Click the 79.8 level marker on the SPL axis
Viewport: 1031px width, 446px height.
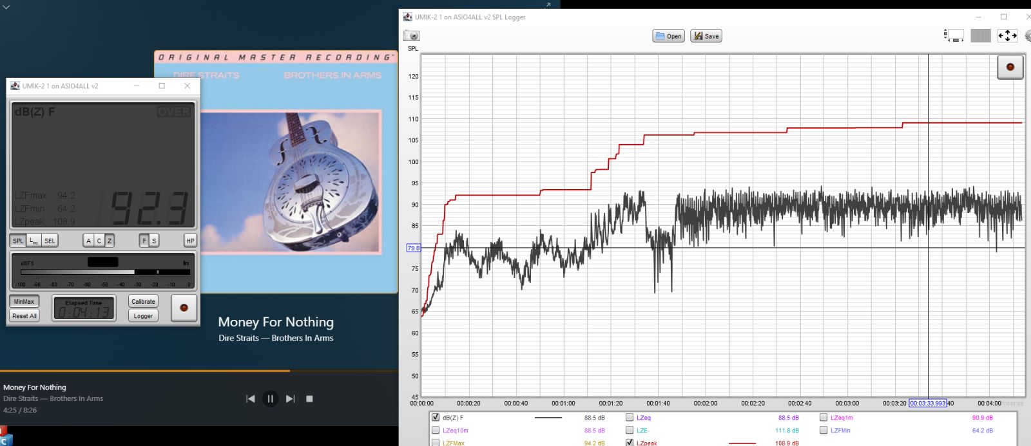[x=414, y=248]
